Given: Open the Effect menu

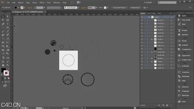Looking at the screenshot, I should pos(42,3).
